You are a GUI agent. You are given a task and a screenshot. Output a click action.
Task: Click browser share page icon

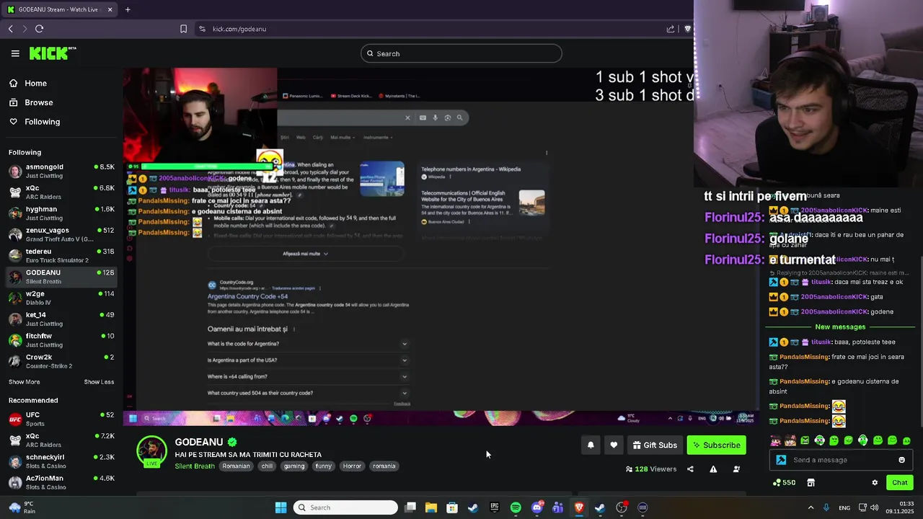671,29
